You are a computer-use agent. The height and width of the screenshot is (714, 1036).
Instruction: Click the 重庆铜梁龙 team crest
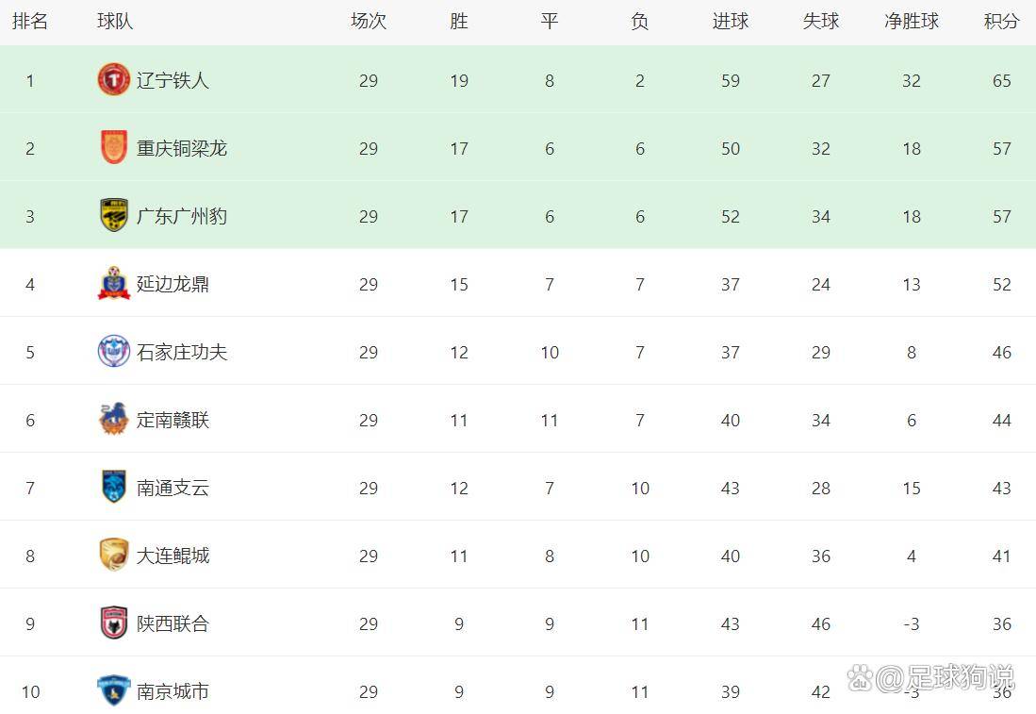[x=113, y=148]
